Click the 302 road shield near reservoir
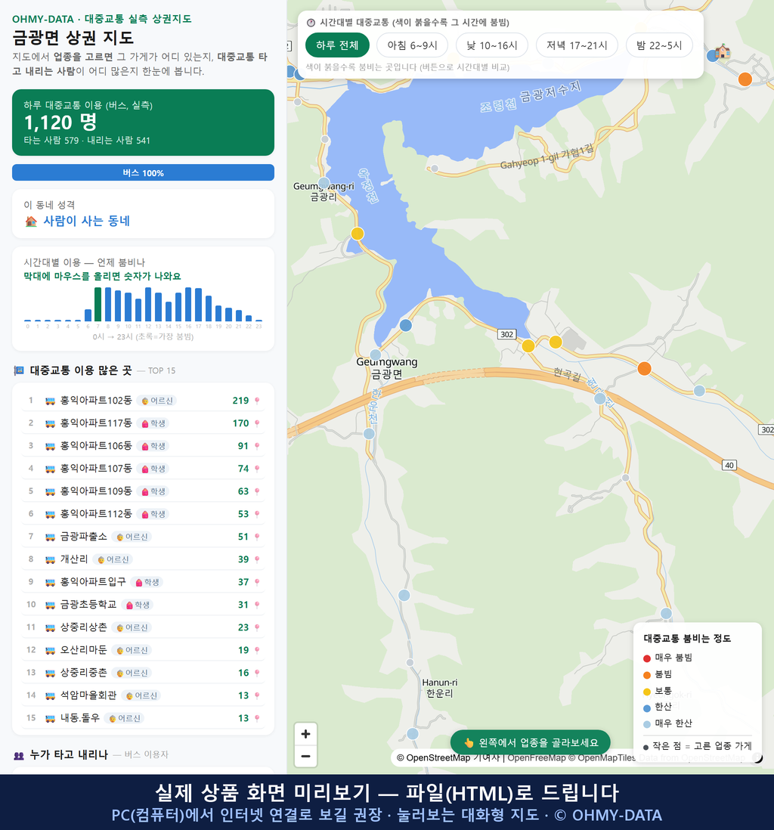This screenshot has height=830, width=774. point(506,334)
